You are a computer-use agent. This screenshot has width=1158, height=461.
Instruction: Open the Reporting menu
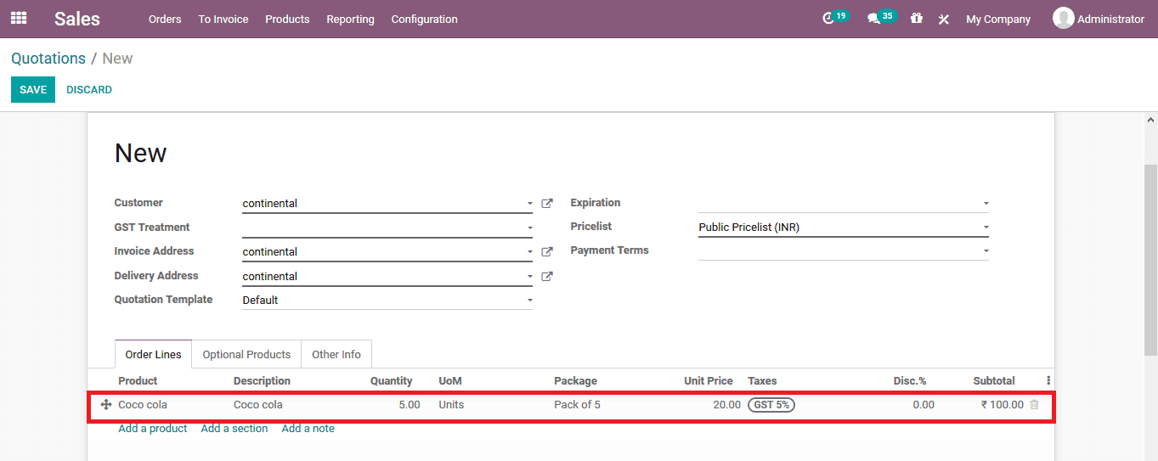pos(350,19)
